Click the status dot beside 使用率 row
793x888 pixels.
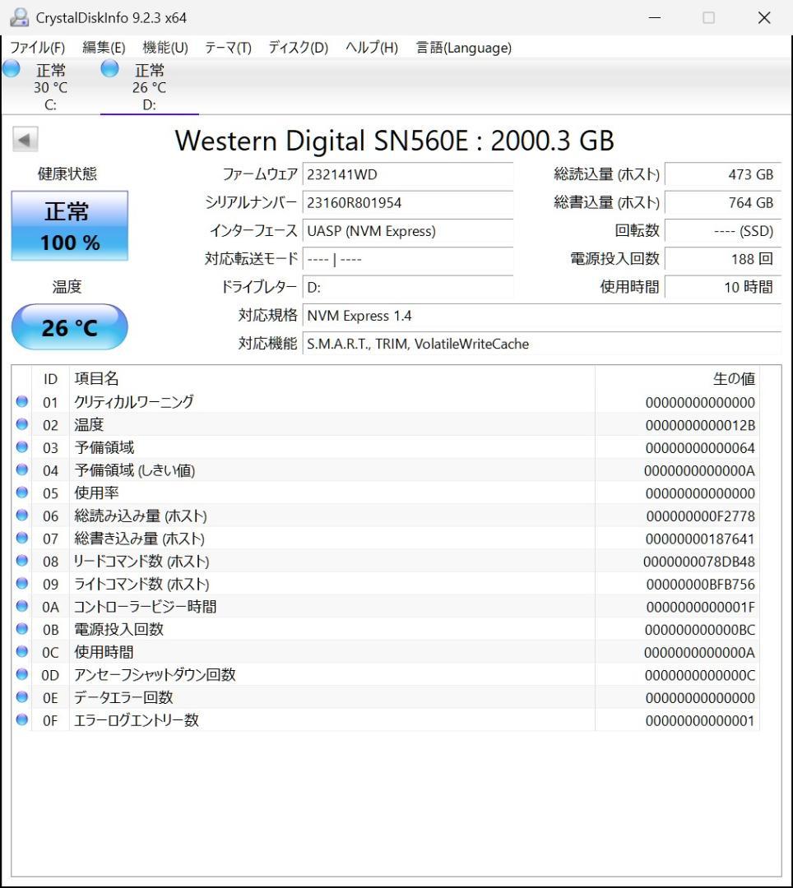click(21, 493)
